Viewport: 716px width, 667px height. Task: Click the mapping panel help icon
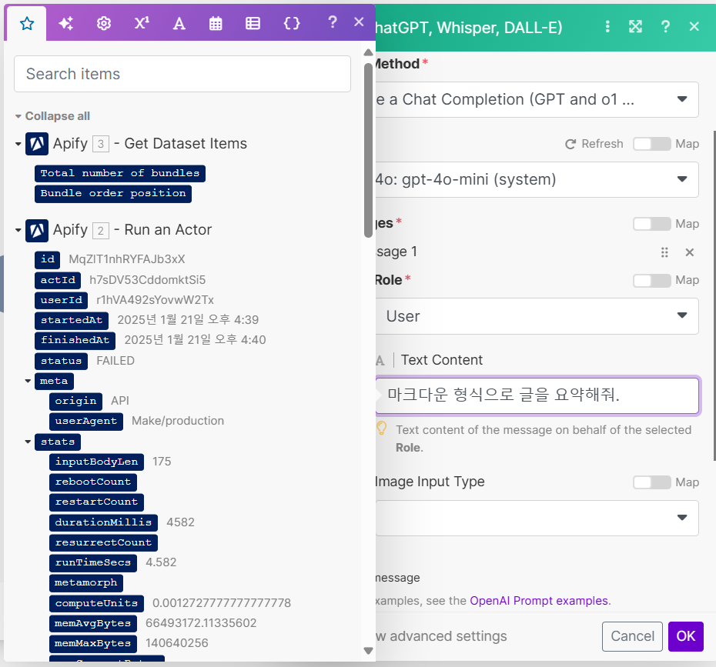[x=333, y=22]
